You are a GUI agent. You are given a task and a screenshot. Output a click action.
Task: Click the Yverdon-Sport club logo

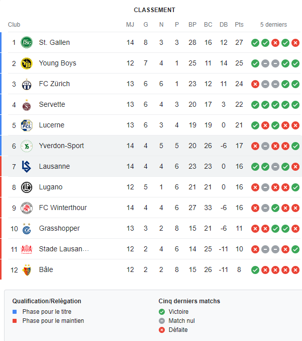tap(26, 146)
